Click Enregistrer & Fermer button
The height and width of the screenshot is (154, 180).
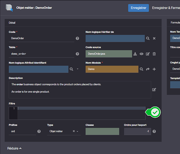coord(166,8)
